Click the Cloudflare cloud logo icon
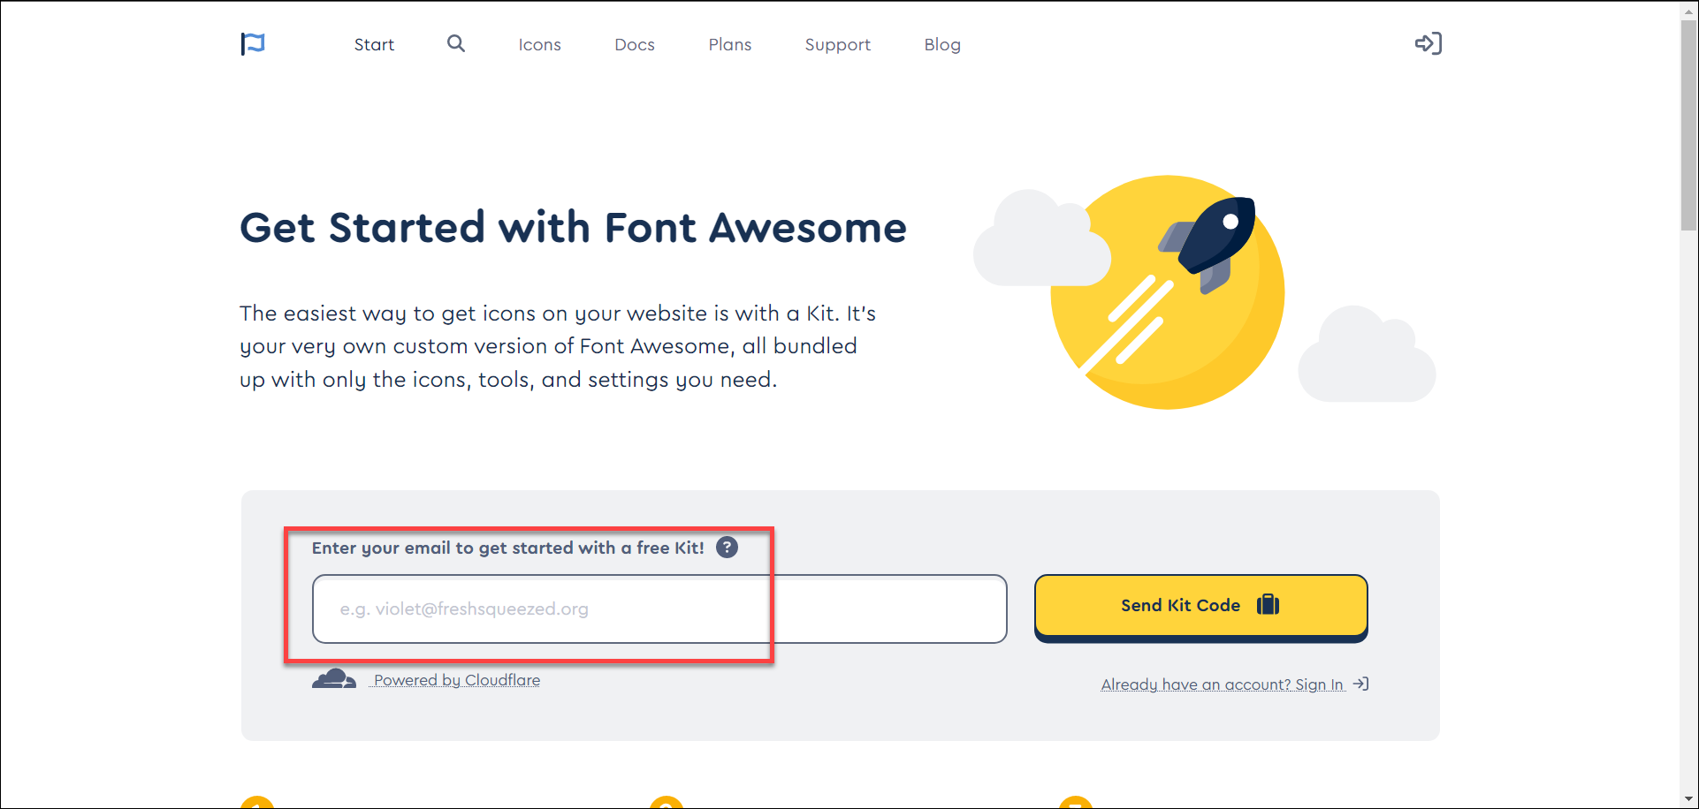The height and width of the screenshot is (809, 1699). pyautogui.click(x=333, y=679)
